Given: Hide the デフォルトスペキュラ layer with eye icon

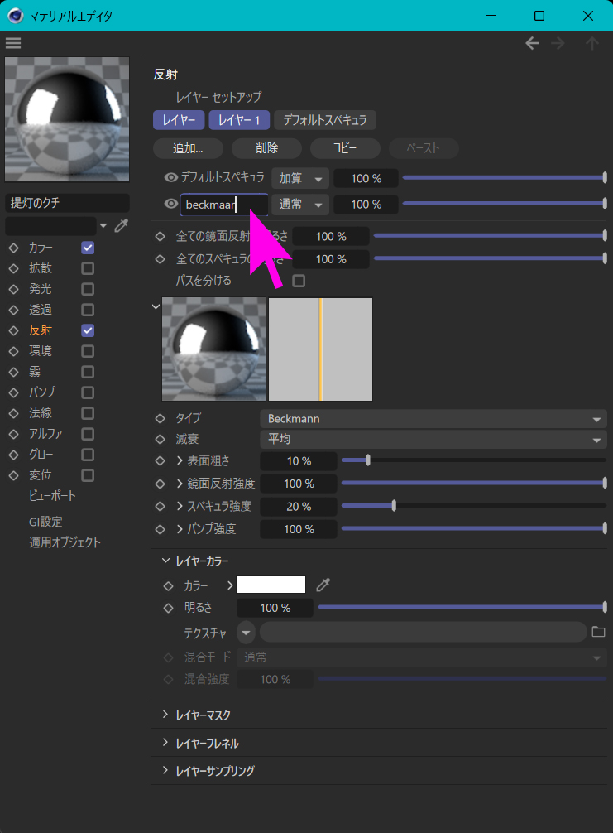Looking at the screenshot, I should tap(171, 177).
